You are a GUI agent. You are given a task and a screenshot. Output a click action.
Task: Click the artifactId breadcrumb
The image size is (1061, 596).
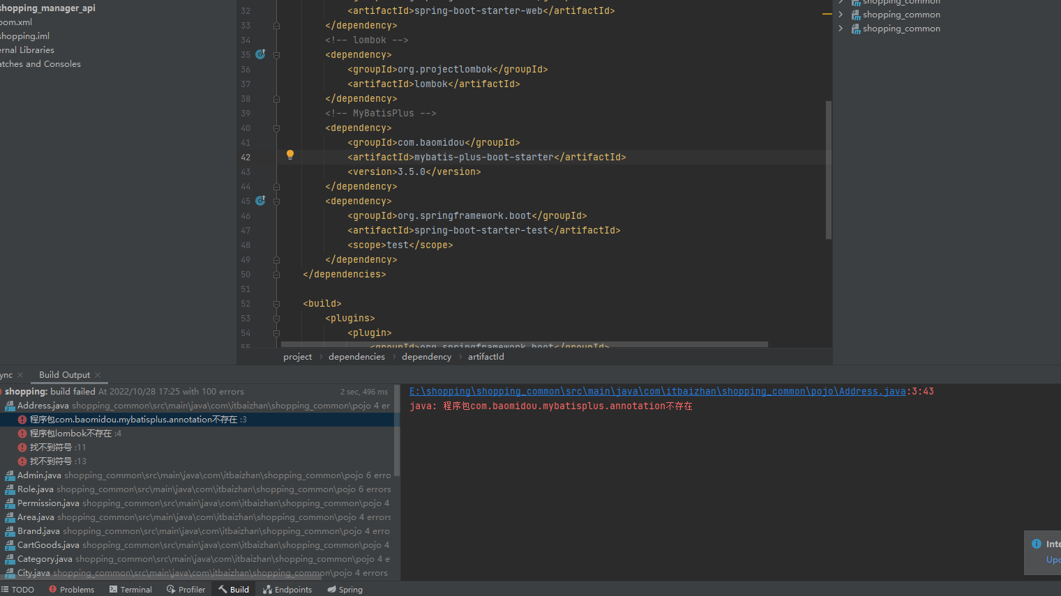pos(486,357)
